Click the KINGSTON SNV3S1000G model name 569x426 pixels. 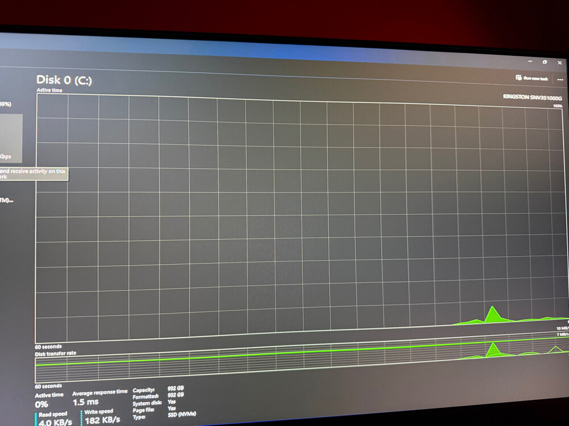(x=532, y=97)
